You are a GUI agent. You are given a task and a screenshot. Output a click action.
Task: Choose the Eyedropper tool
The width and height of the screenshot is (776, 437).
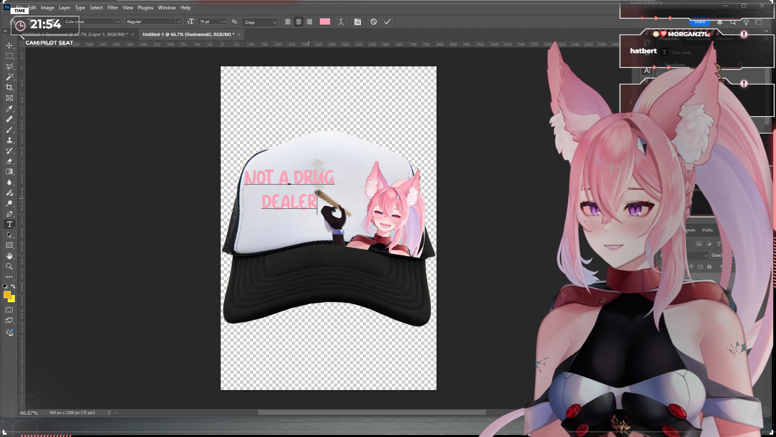[x=9, y=108]
